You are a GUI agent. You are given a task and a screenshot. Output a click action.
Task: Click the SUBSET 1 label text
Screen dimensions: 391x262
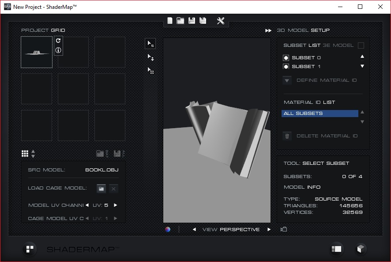pyautogui.click(x=306, y=66)
